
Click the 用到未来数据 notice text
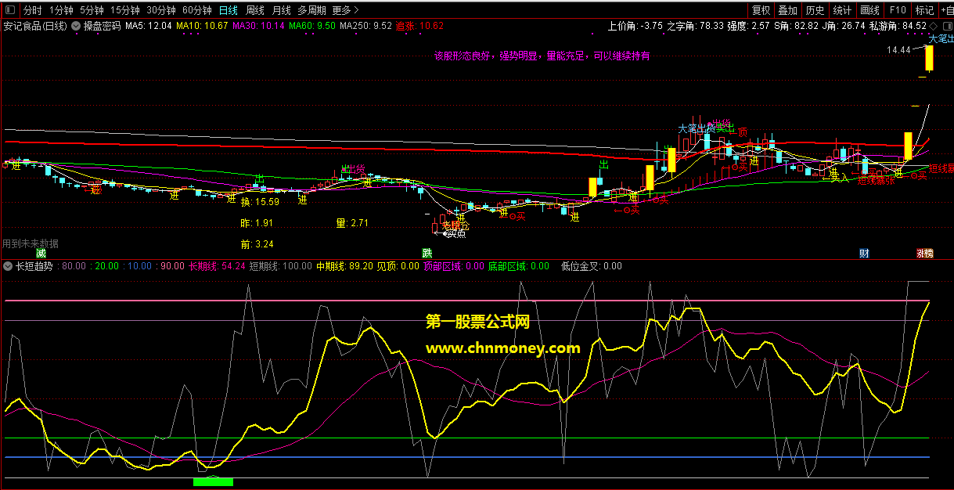pyautogui.click(x=30, y=244)
